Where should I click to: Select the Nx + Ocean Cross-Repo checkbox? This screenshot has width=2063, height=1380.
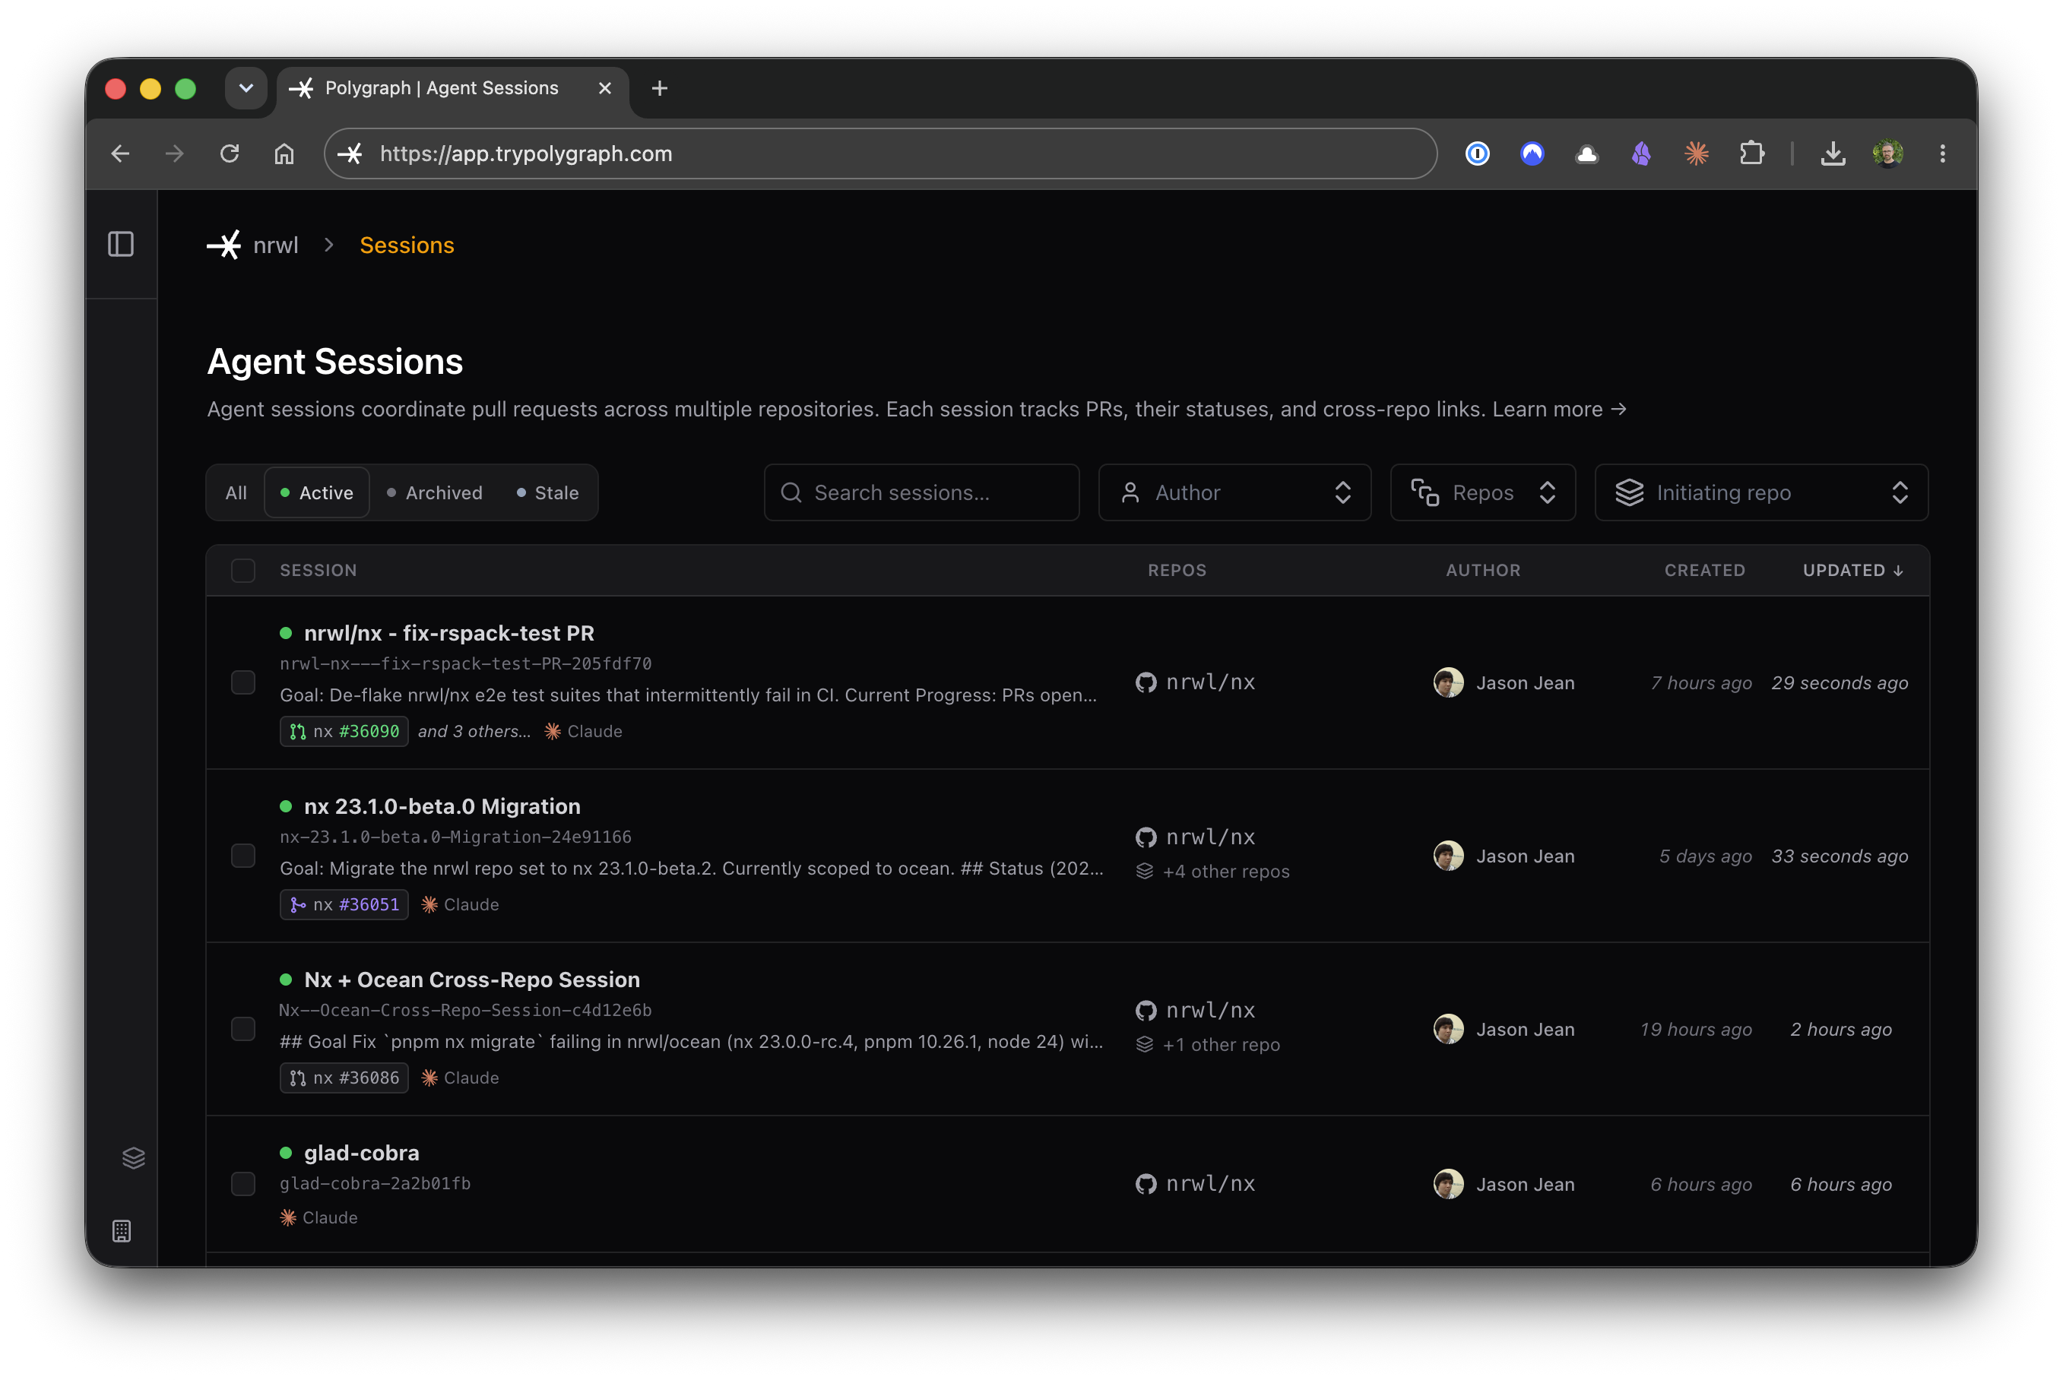(x=243, y=1029)
